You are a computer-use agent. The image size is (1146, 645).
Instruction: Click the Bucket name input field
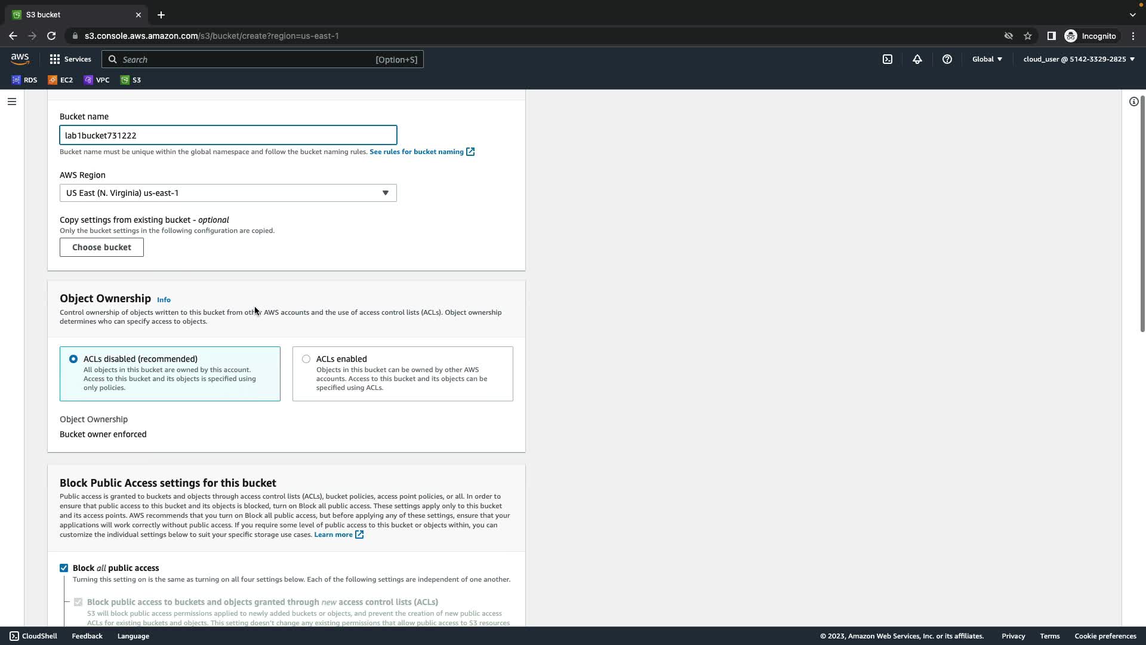tap(228, 136)
